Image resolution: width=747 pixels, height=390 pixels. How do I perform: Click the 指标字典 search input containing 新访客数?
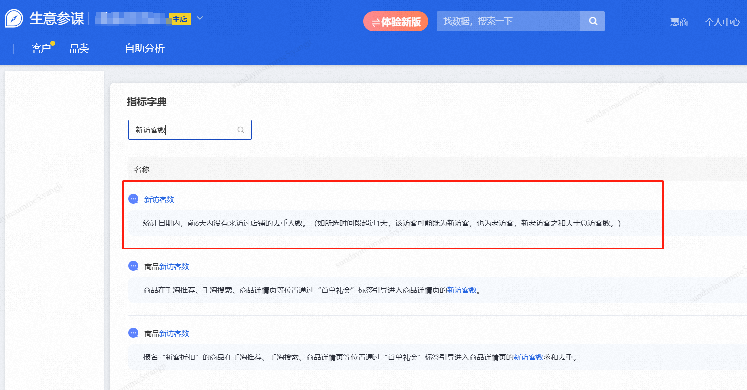point(190,130)
